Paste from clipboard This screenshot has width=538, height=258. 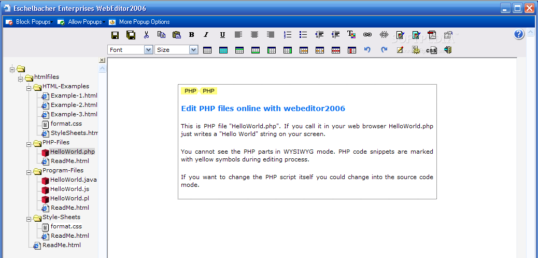pyautogui.click(x=176, y=35)
